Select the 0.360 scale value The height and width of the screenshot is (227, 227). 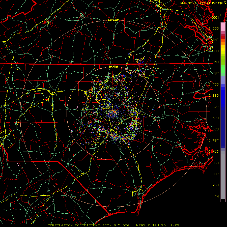click(x=214, y=163)
